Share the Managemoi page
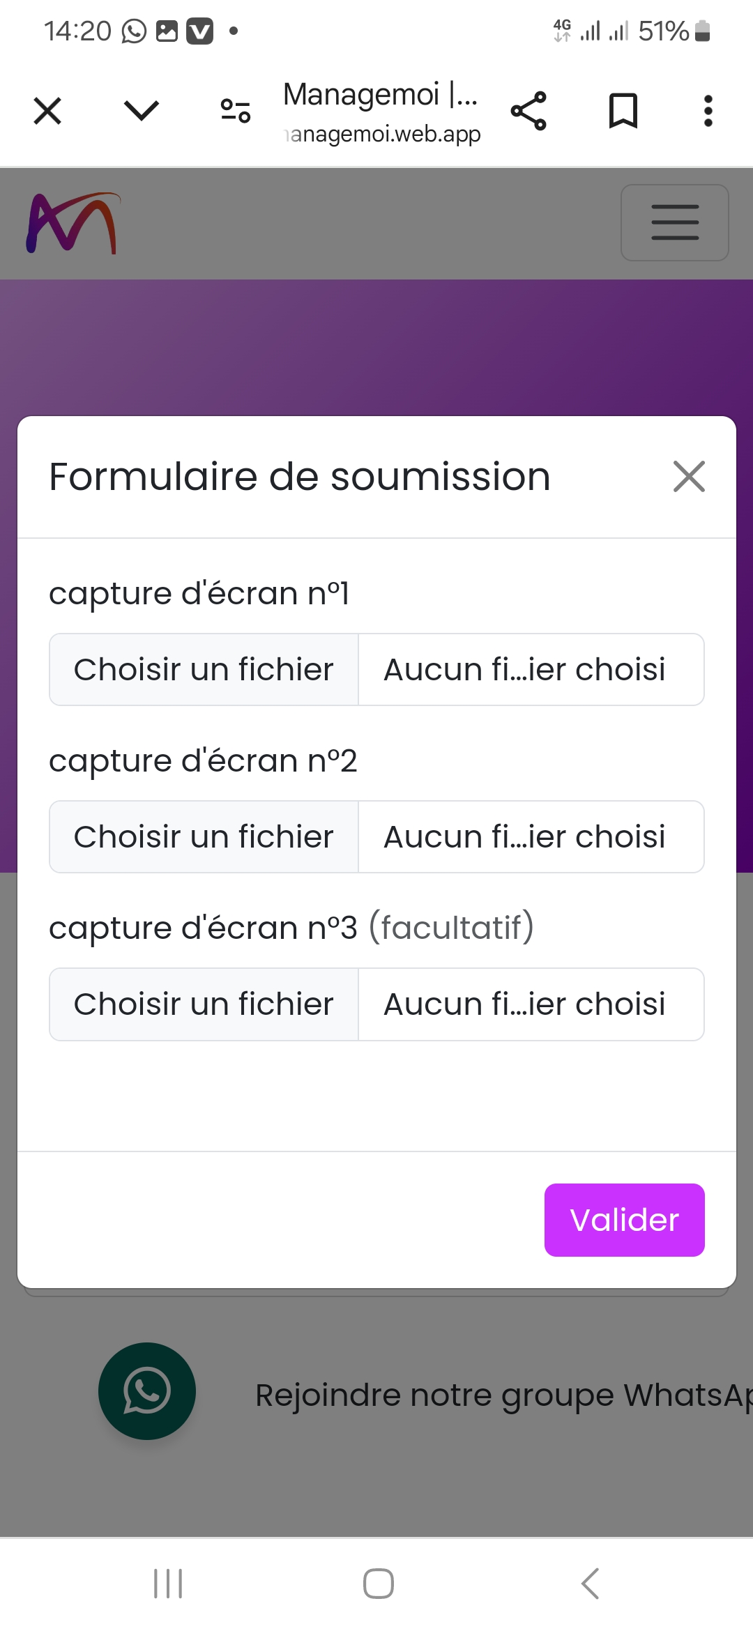This screenshot has height=1631, width=753. (528, 111)
